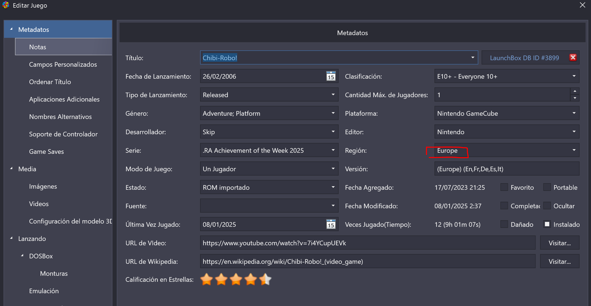Viewport: 591px width, 306px height.
Task: Toggle the Portable checkbox
Action: pos(547,187)
